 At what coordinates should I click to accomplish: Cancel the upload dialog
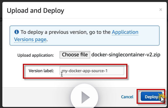click(x=127, y=97)
